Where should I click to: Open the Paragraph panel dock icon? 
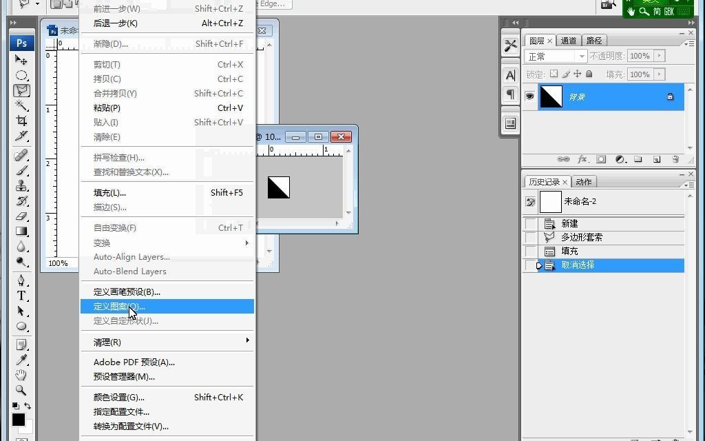click(x=510, y=94)
